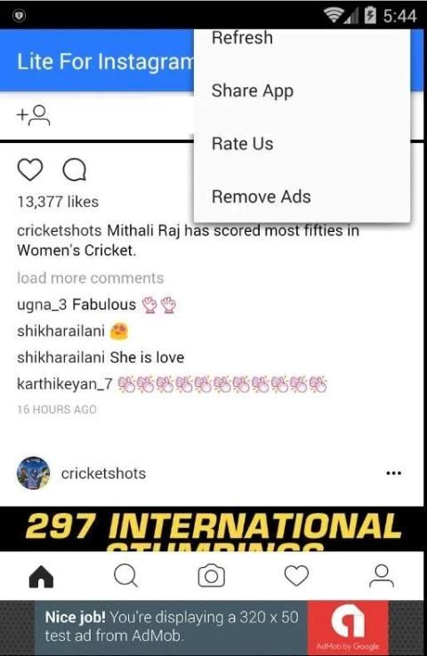Open the three-dot post options menu
The width and height of the screenshot is (427, 656).
pyautogui.click(x=393, y=473)
